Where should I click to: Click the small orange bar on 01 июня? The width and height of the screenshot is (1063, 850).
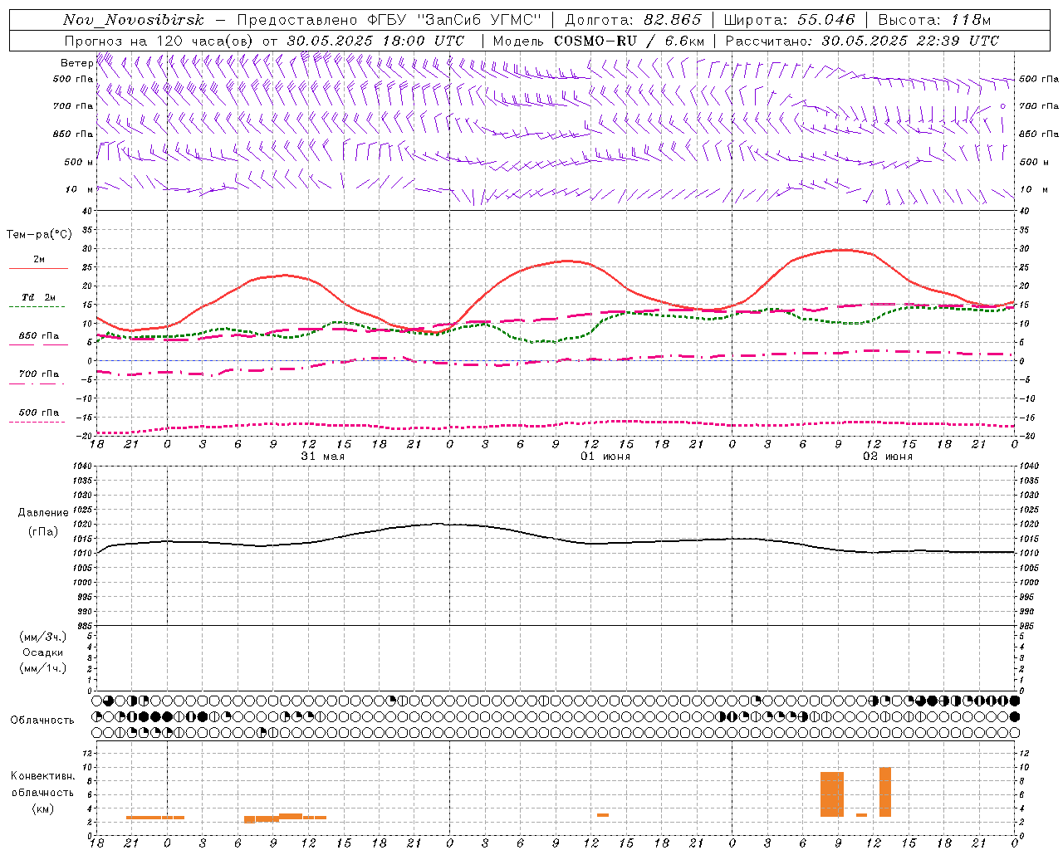click(603, 815)
